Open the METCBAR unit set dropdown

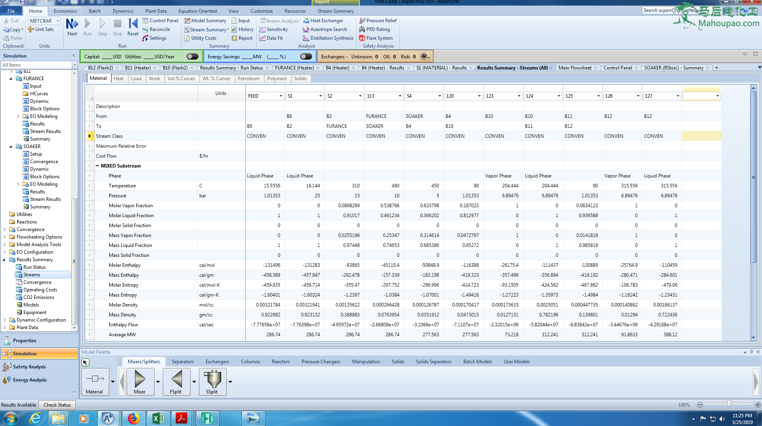click(58, 21)
